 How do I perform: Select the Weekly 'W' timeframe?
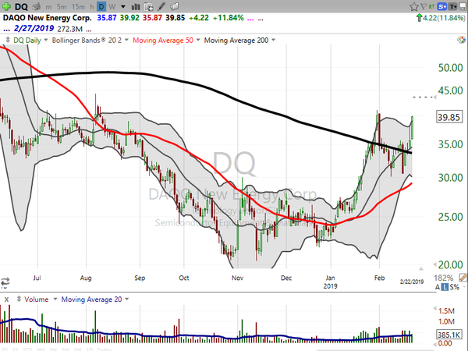pyautogui.click(x=112, y=6)
